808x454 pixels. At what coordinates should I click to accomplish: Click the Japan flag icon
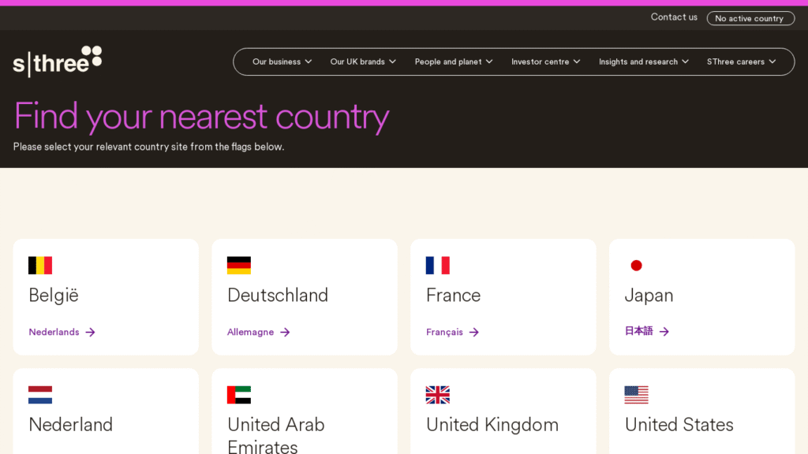click(636, 266)
